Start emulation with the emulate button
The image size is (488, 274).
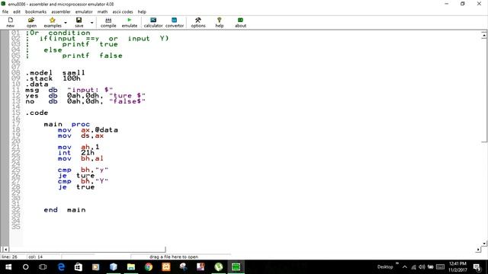(130, 22)
